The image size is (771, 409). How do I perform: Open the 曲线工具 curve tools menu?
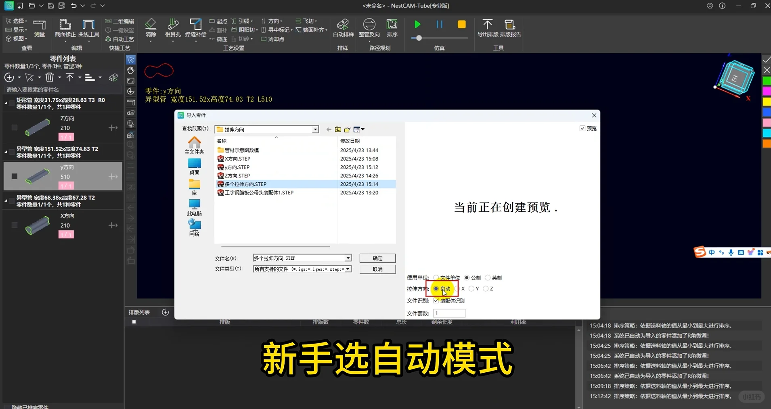(88, 28)
